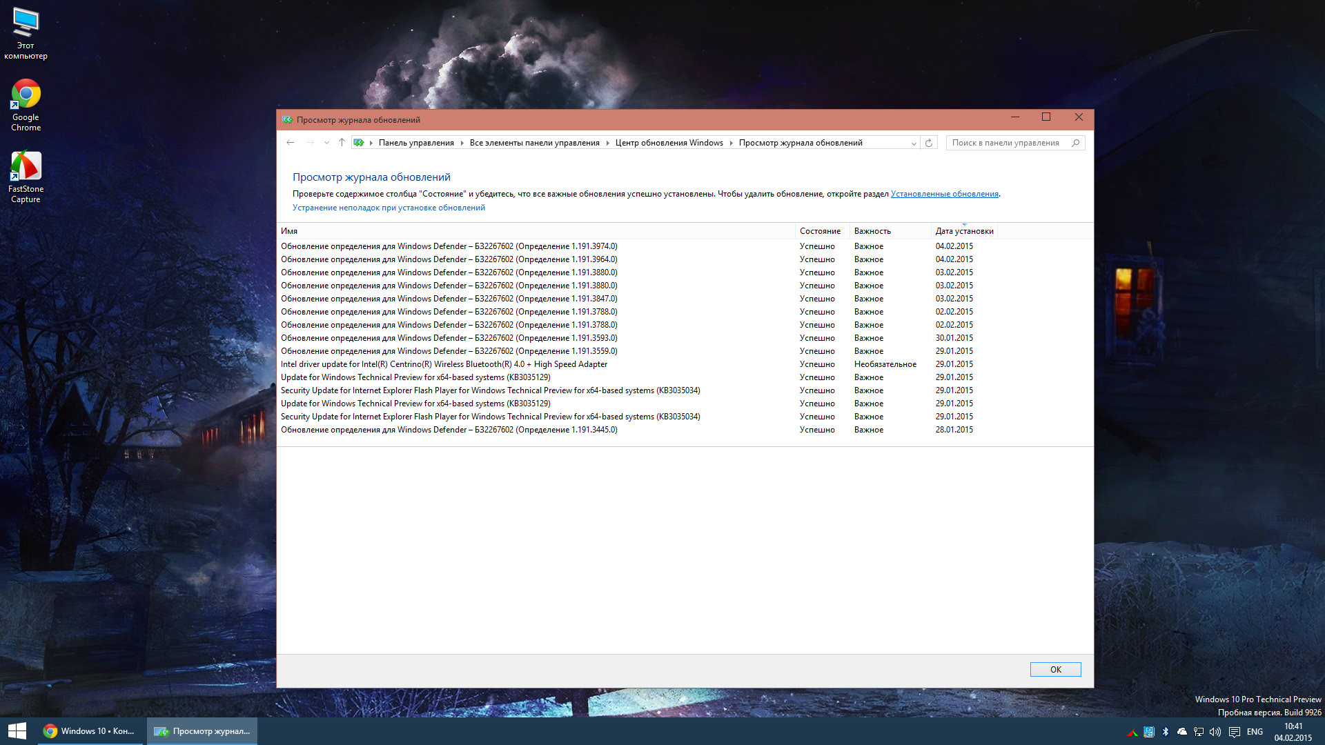1325x745 pixels.
Task: Click the control panel search field
Action: pos(1006,143)
